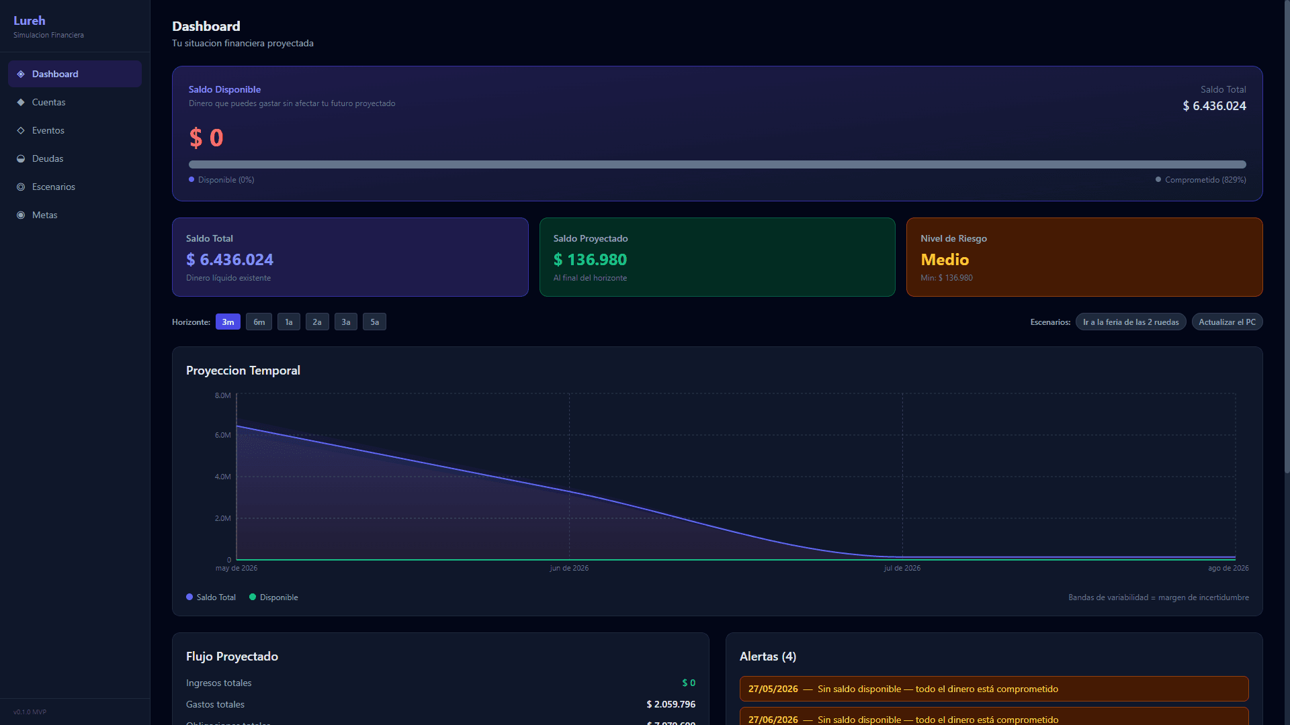
Task: Click the jun de 2026 axis label
Action: click(569, 568)
